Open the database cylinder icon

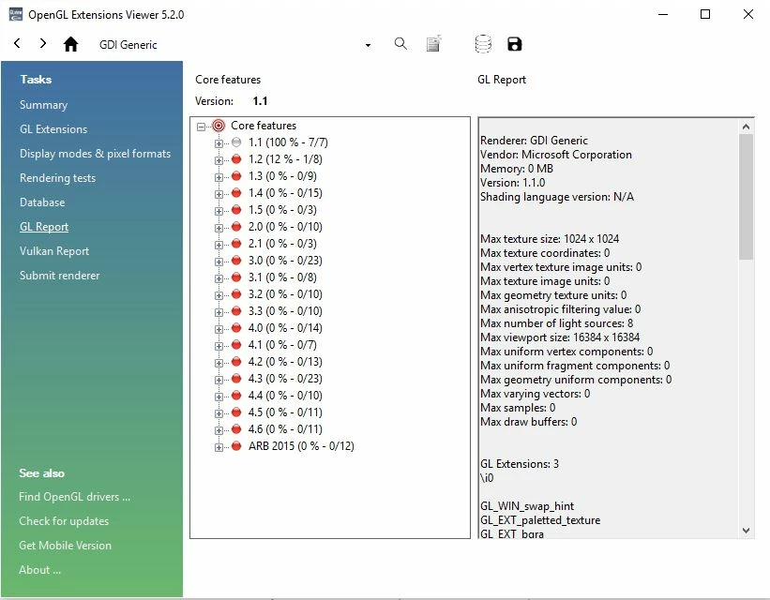click(x=483, y=44)
